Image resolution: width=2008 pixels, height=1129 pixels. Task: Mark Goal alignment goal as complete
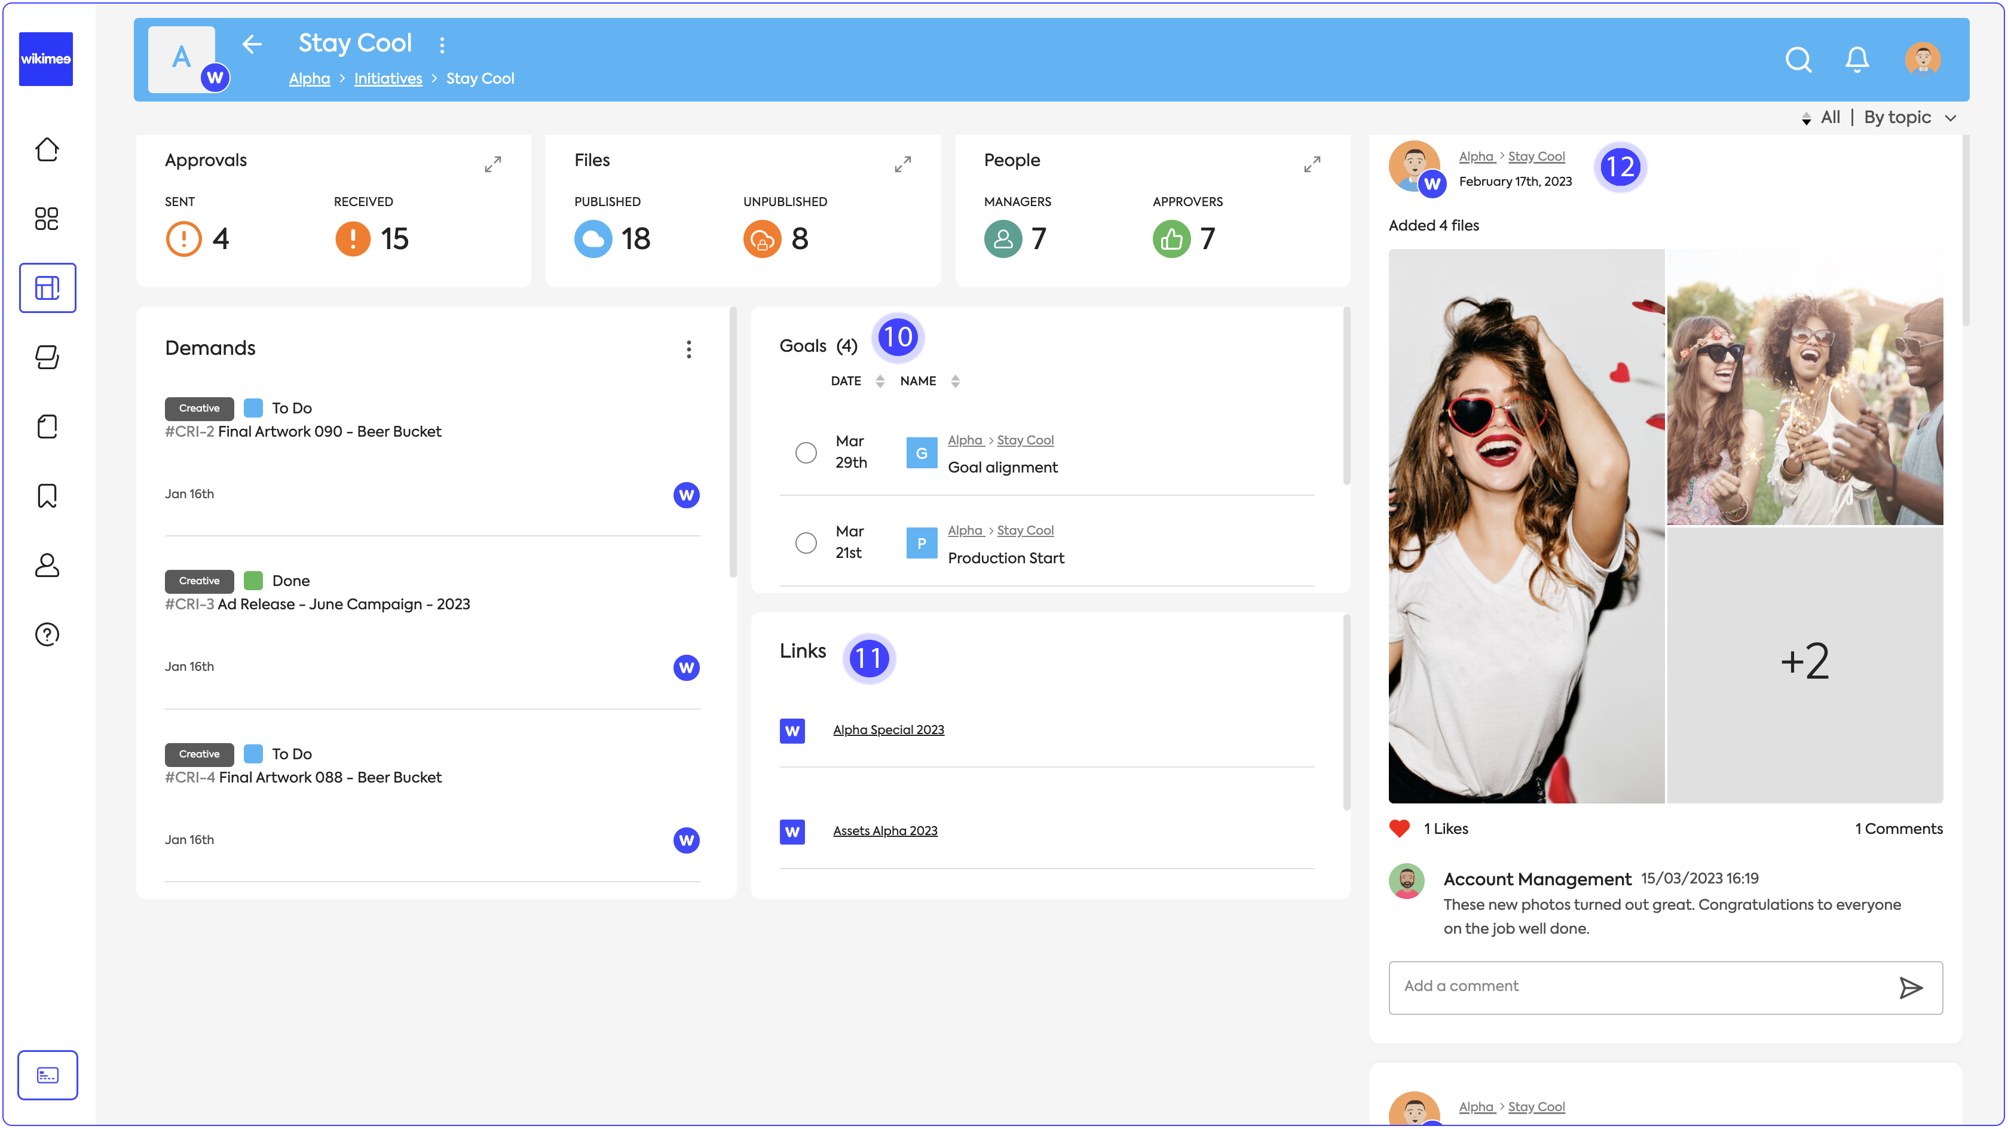click(806, 453)
